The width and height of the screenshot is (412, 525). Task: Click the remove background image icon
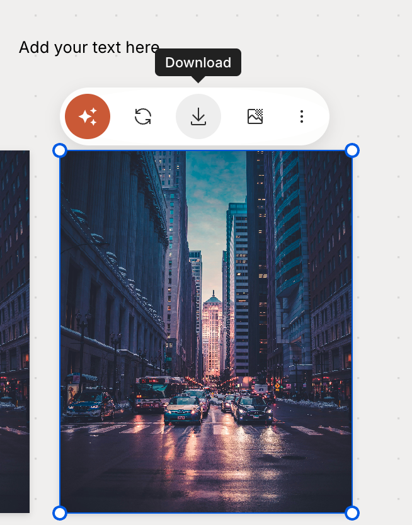[255, 116]
